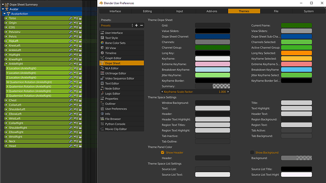Select the Dope Sheet theme entry
This screenshot has height=183, width=326.
point(122,63)
